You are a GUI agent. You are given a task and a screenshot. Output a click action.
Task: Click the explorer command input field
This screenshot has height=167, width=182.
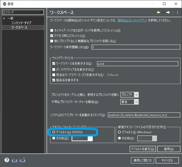click(144, 115)
